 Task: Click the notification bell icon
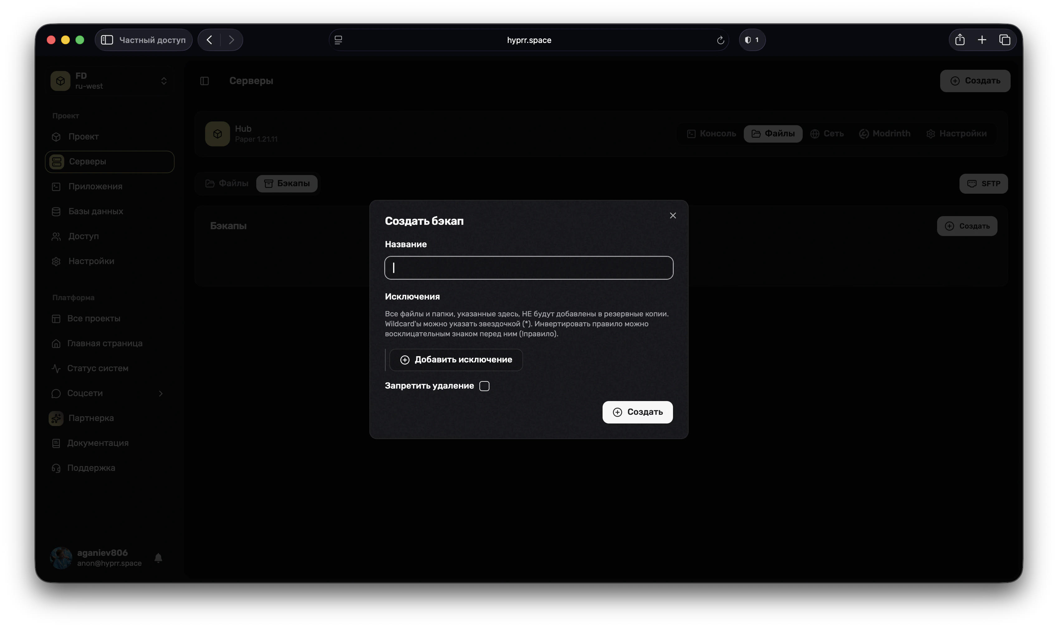pyautogui.click(x=158, y=558)
